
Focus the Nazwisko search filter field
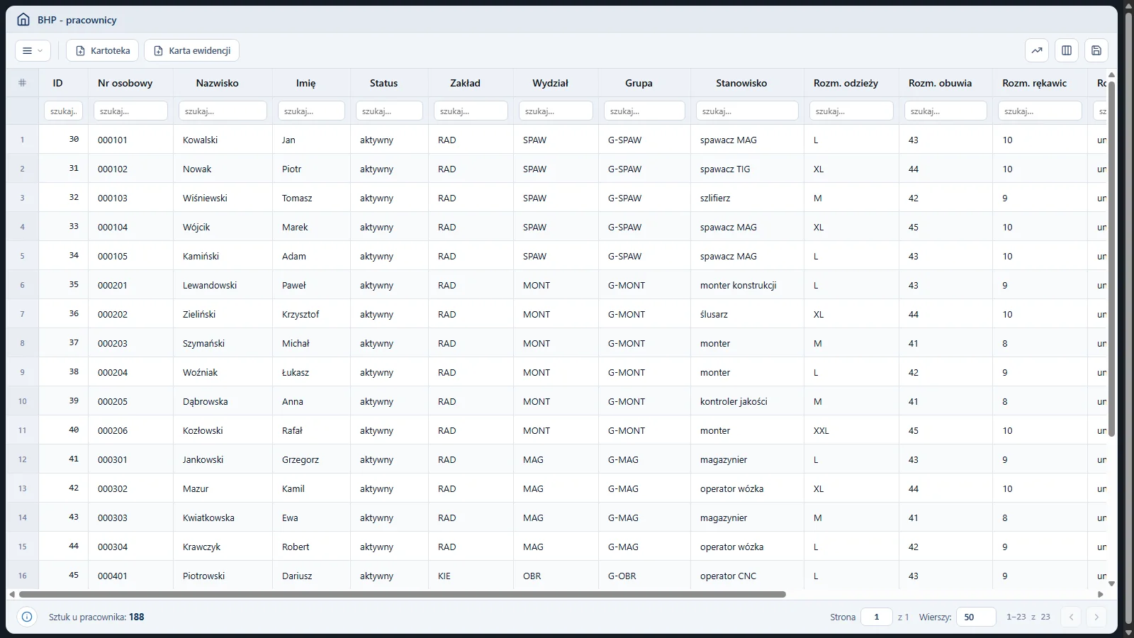coord(223,111)
